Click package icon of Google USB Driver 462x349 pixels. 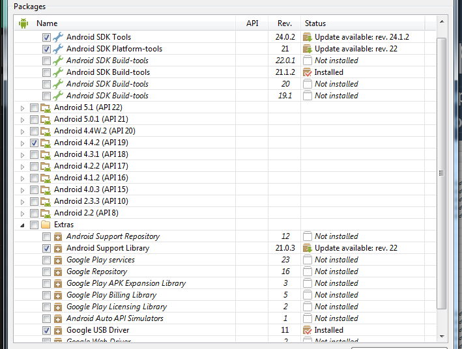pos(58,330)
